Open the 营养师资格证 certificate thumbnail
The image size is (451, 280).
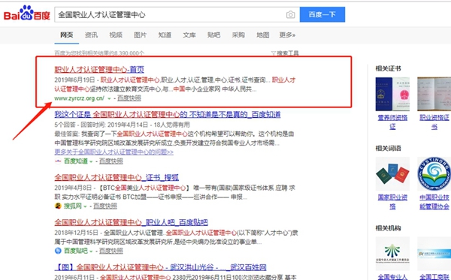392,94
